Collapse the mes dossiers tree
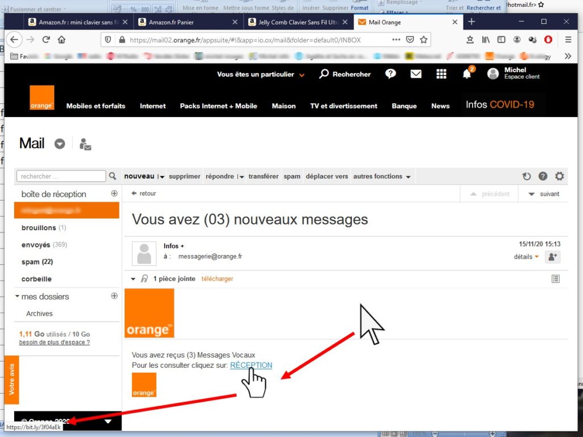The height and width of the screenshot is (437, 583). pyautogui.click(x=17, y=296)
